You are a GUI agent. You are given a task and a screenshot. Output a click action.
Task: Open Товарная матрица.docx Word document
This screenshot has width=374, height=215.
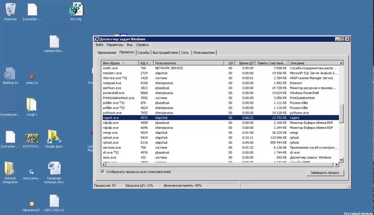pyautogui.click(x=54, y=173)
